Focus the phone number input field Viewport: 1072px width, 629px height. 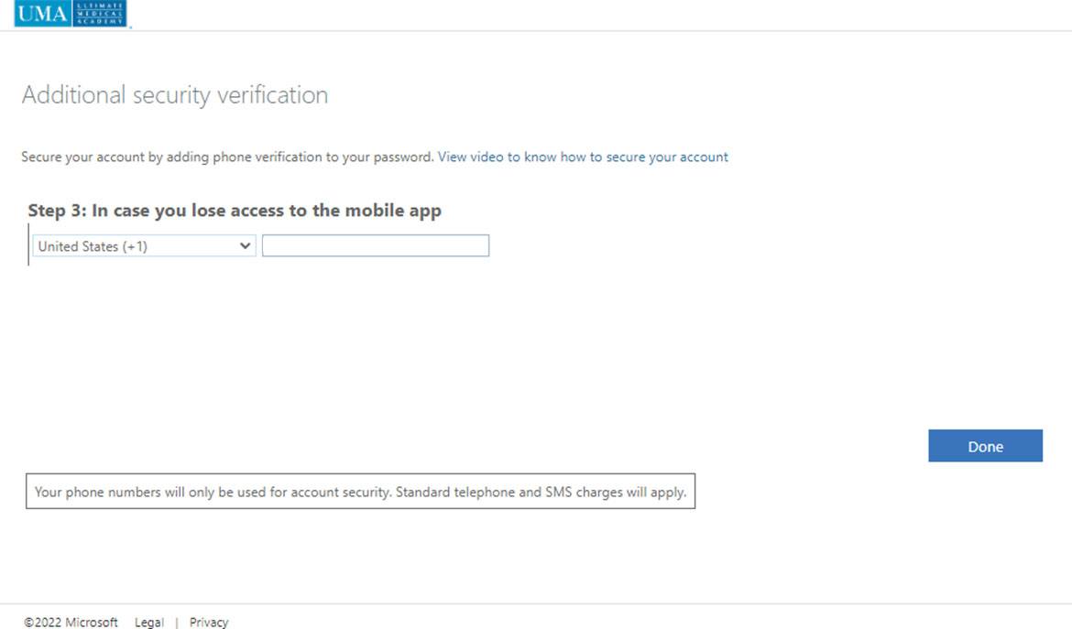click(376, 246)
